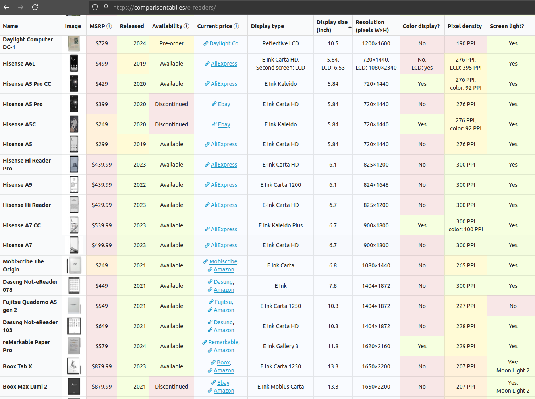Image resolution: width=535 pixels, height=399 pixels.
Task: Click the URL address bar
Action: tap(278, 7)
